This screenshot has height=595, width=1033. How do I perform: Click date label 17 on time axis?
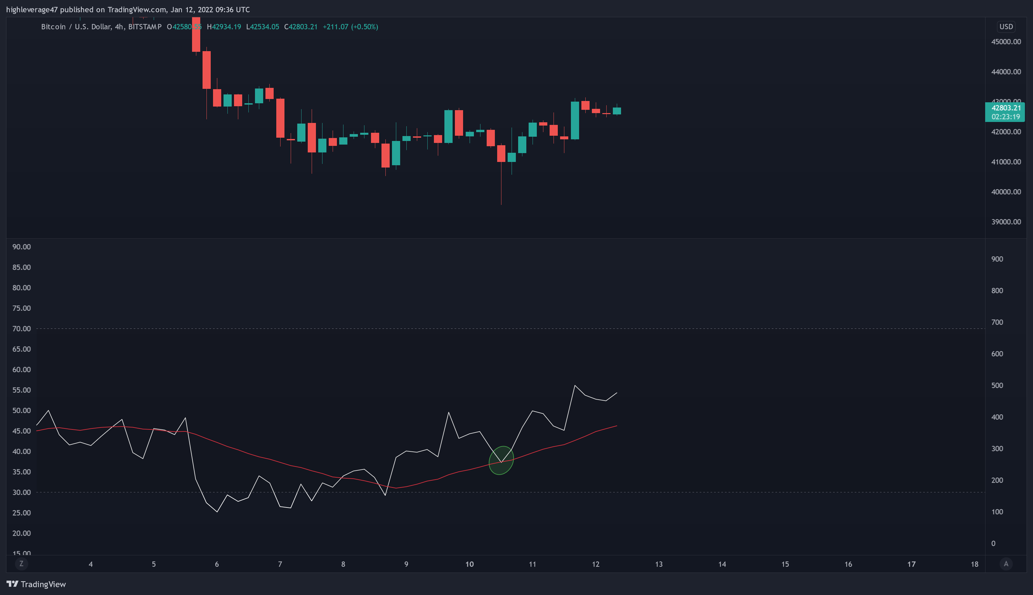pyautogui.click(x=911, y=565)
